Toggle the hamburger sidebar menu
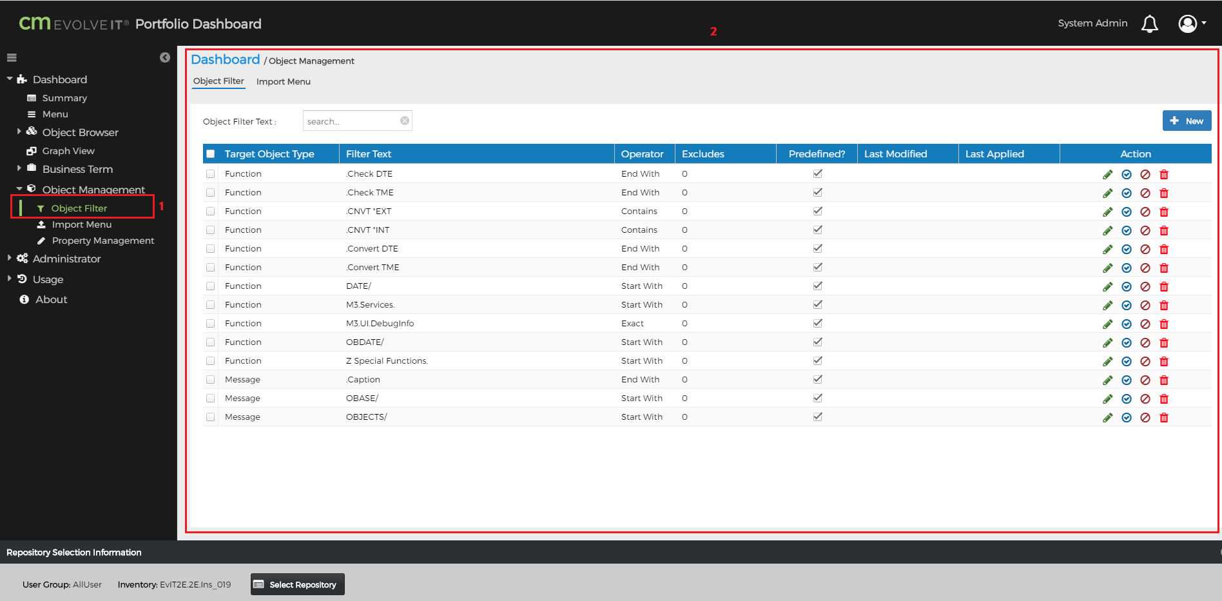 [12, 57]
